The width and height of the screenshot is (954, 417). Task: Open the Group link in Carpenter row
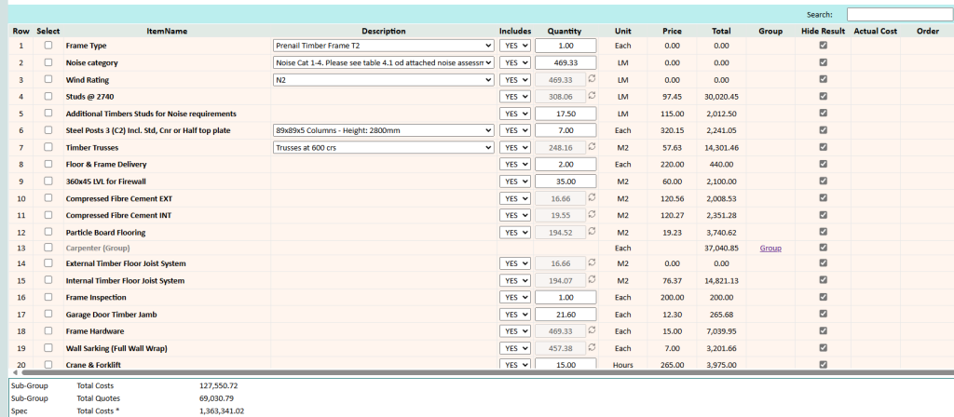(770, 249)
